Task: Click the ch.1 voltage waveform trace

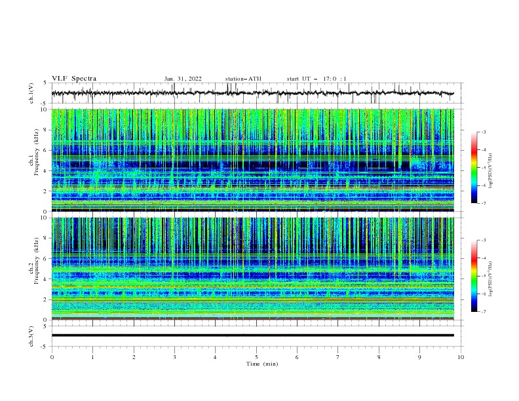Action: tap(252, 93)
